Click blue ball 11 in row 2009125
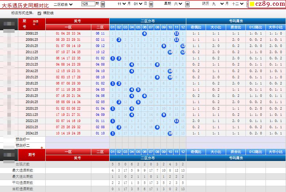The height and width of the screenshot is (192, 286). coord(176,40)
